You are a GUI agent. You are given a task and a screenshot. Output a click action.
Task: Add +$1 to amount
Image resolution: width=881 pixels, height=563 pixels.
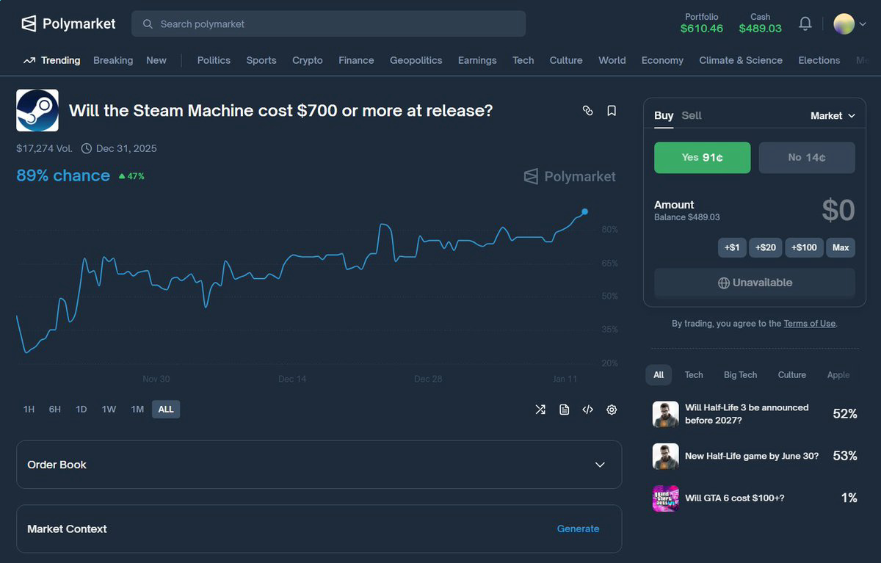point(732,247)
